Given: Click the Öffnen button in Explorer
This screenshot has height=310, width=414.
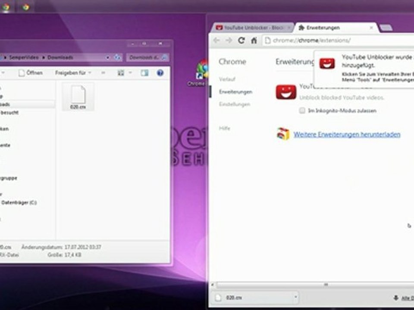Looking at the screenshot, I should click(x=31, y=73).
